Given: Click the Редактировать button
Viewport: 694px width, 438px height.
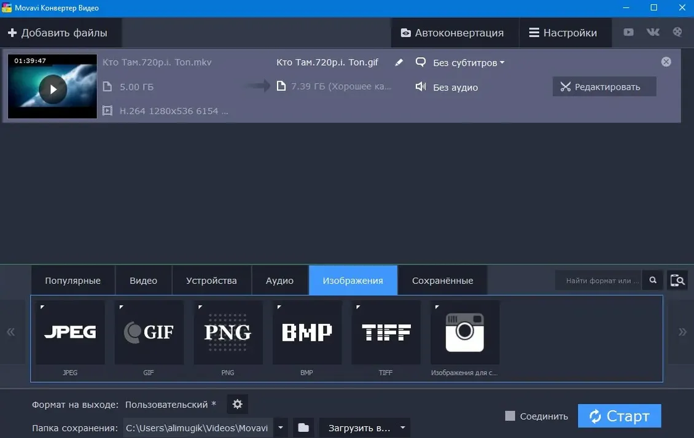Looking at the screenshot, I should coord(604,87).
